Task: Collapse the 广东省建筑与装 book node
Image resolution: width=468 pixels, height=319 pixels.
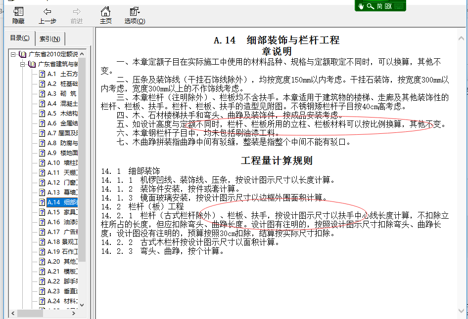Action: pos(23,64)
